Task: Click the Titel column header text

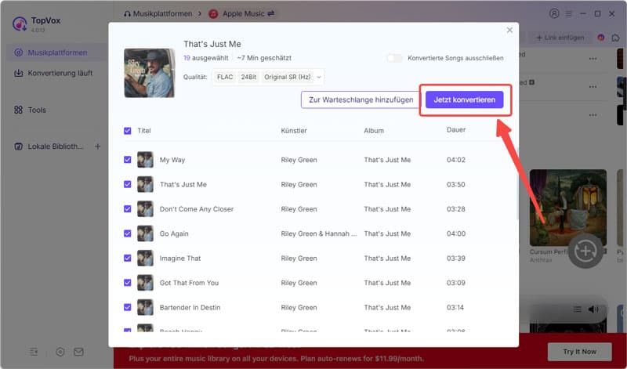Action: pos(144,130)
